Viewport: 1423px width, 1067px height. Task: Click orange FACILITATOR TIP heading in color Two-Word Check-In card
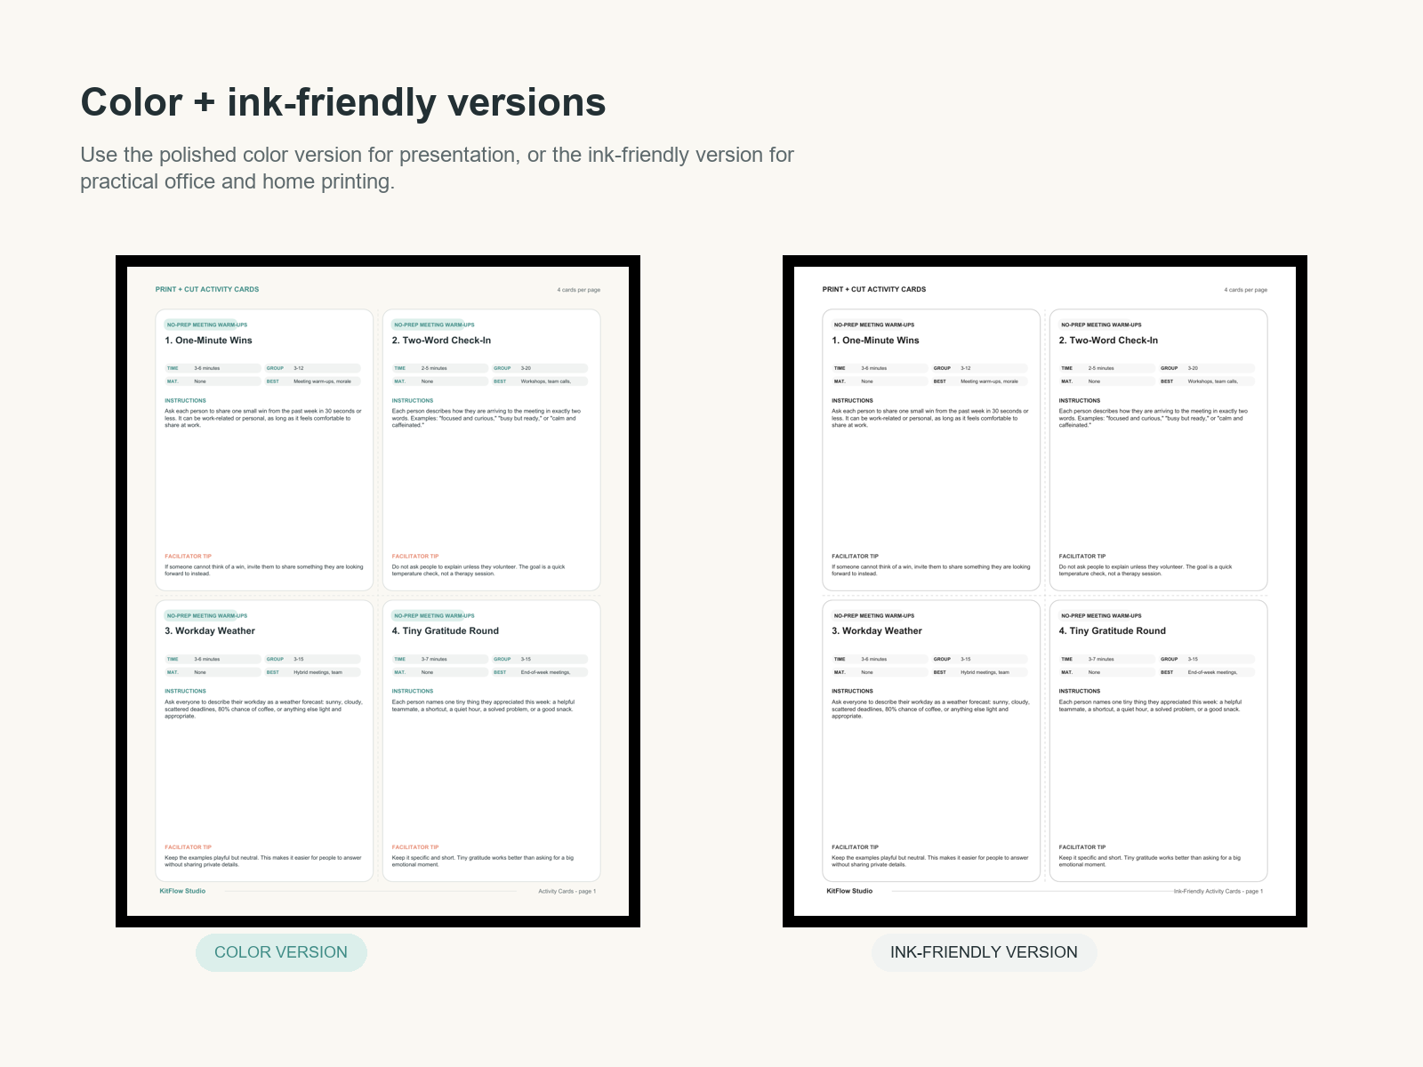[x=415, y=557]
